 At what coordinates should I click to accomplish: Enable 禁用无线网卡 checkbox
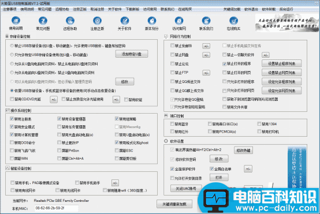58,190
